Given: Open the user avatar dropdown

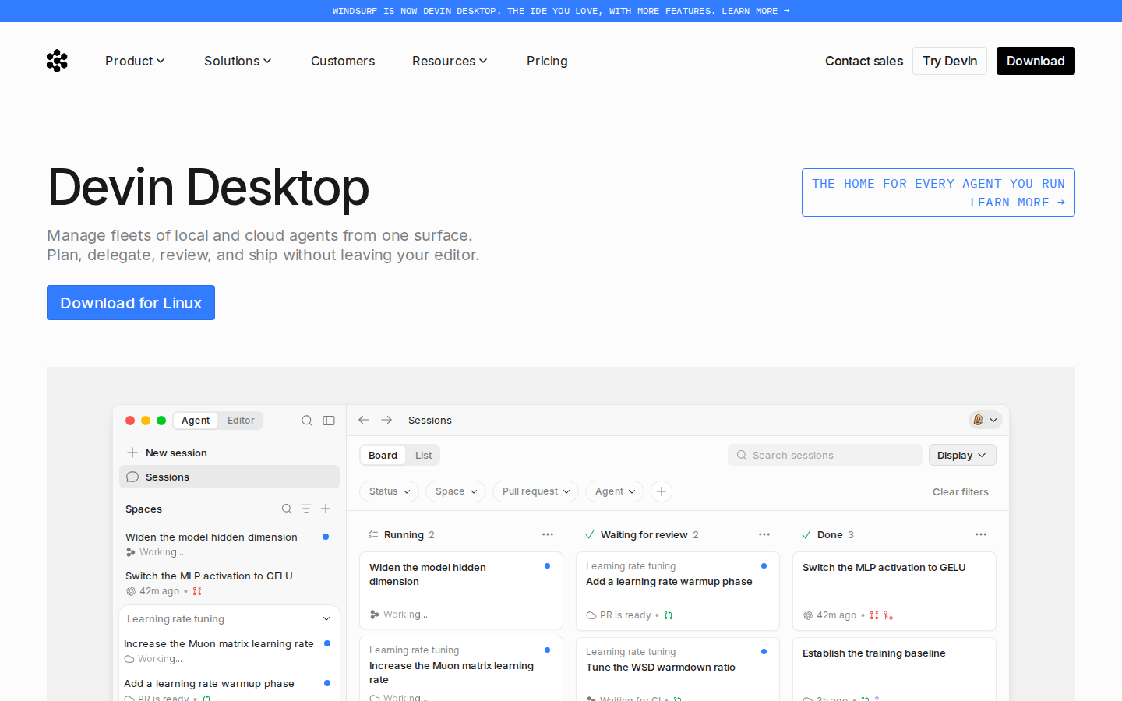Looking at the screenshot, I should point(985,420).
